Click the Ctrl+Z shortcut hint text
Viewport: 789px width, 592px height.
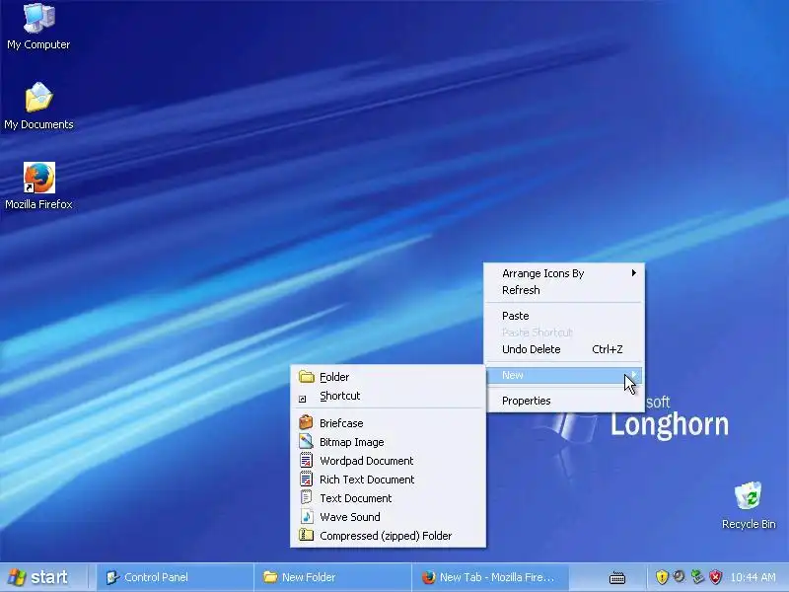(x=607, y=349)
